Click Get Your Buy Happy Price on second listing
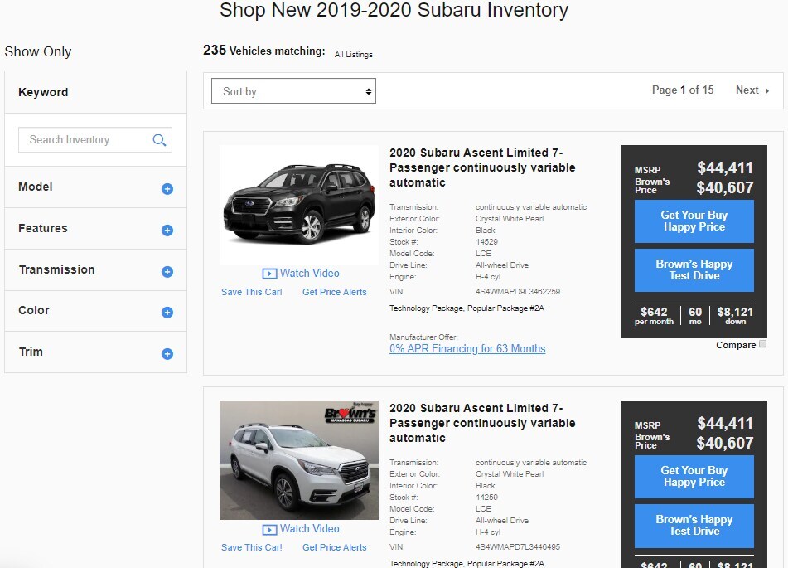The image size is (788, 568). (x=694, y=477)
